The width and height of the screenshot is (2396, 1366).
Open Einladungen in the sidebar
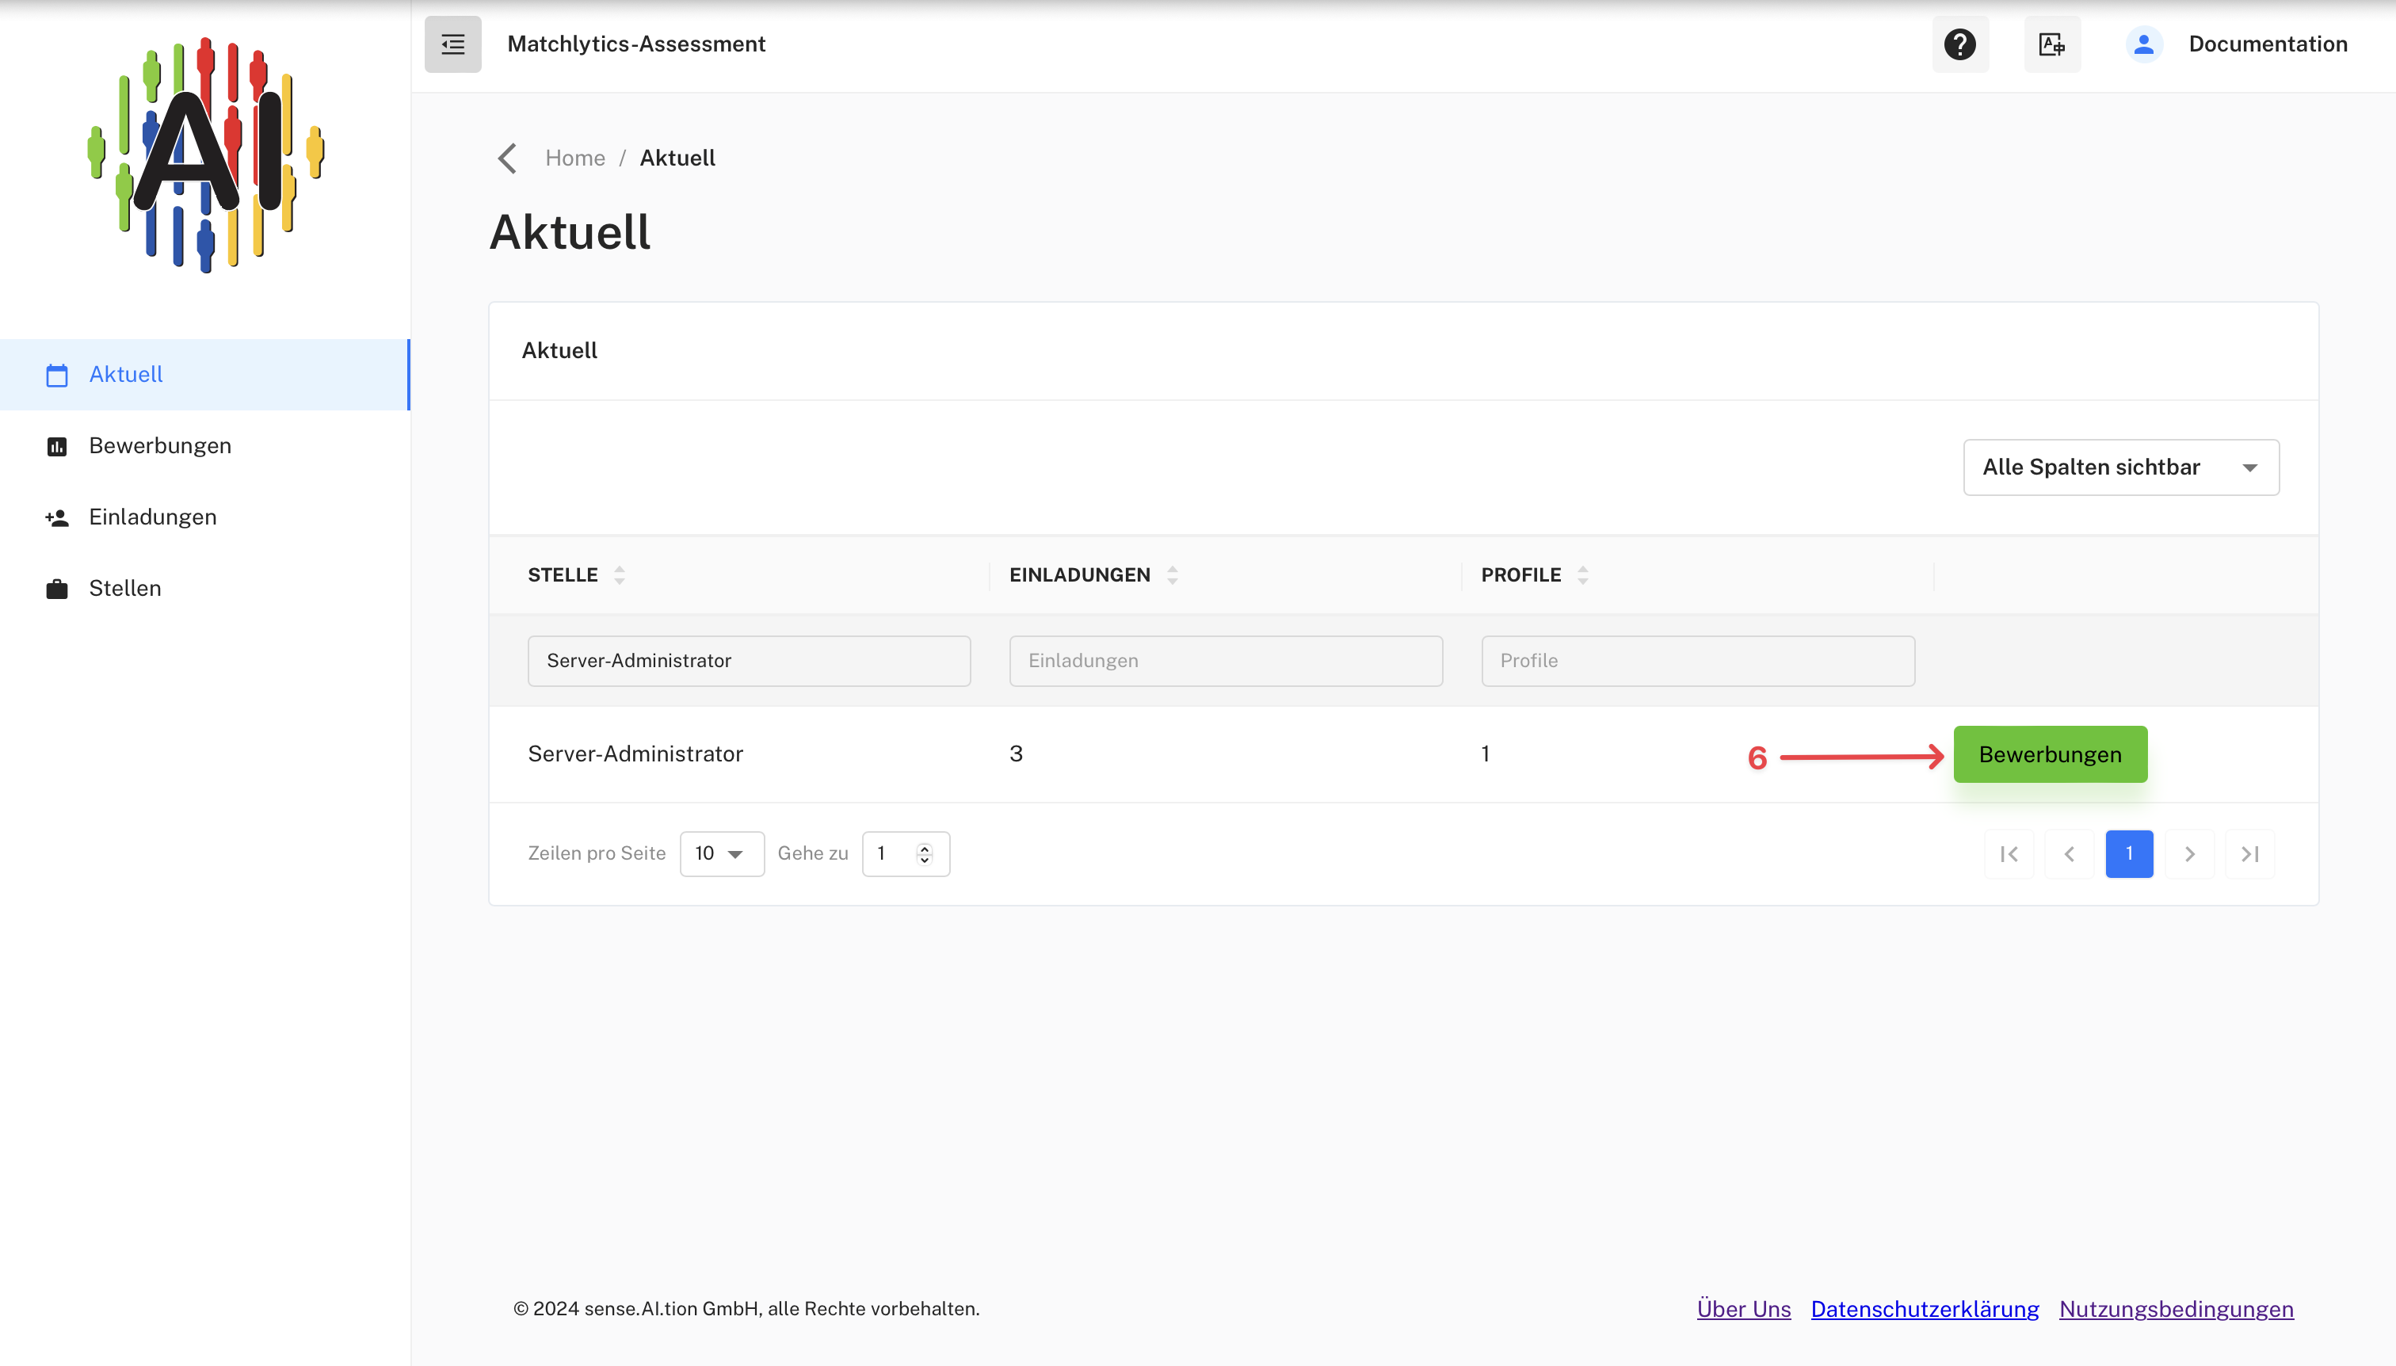coord(204,517)
